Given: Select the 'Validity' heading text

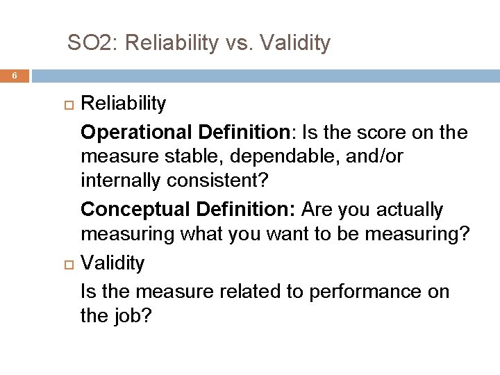Looking at the screenshot, I should coord(112,263).
